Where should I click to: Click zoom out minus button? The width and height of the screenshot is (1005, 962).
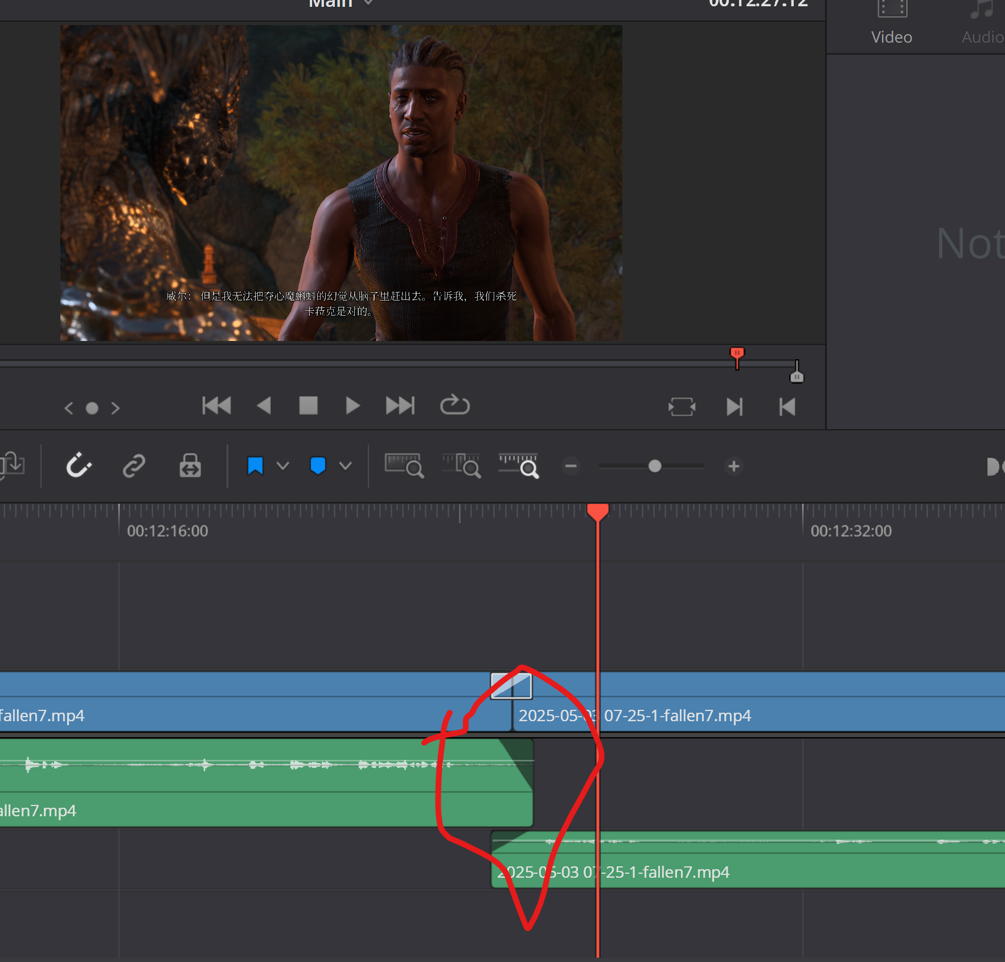click(571, 466)
